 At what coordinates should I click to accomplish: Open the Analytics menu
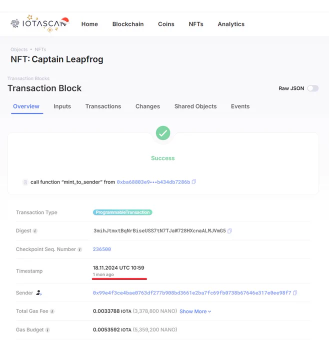(x=231, y=24)
